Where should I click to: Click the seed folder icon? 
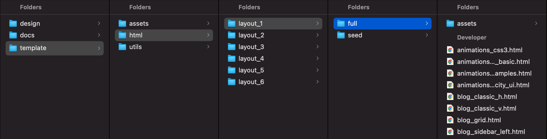pyautogui.click(x=341, y=35)
